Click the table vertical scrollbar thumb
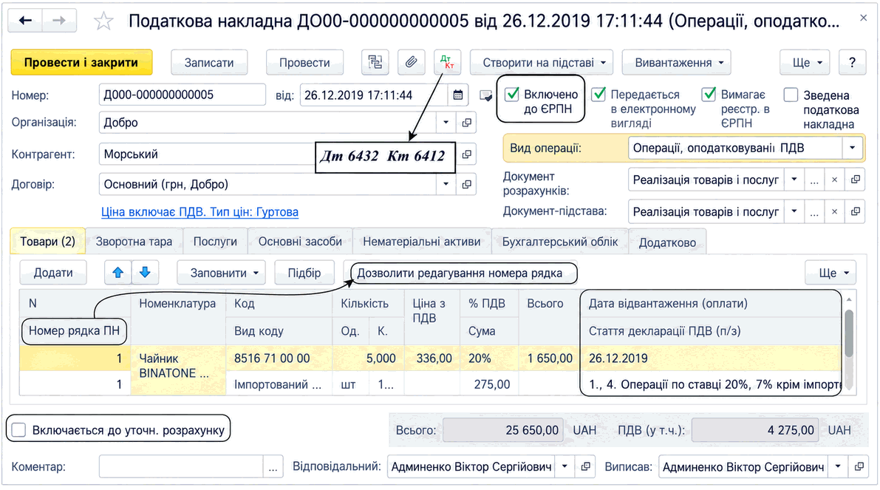The width and height of the screenshot is (880, 490). coord(849,333)
